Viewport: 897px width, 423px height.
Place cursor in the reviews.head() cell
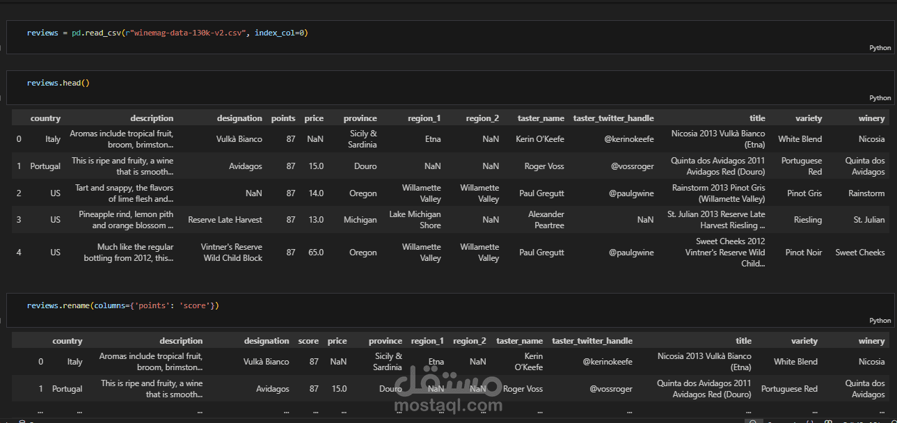450,87
